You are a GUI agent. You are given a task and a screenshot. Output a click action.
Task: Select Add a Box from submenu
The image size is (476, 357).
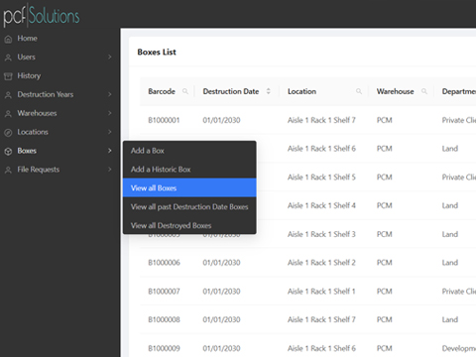tap(189, 151)
